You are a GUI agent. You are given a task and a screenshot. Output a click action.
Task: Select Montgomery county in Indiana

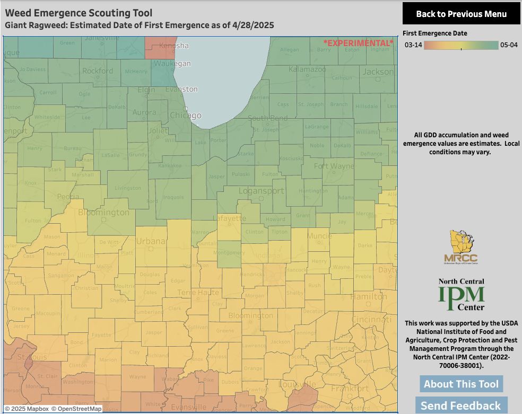pos(229,254)
